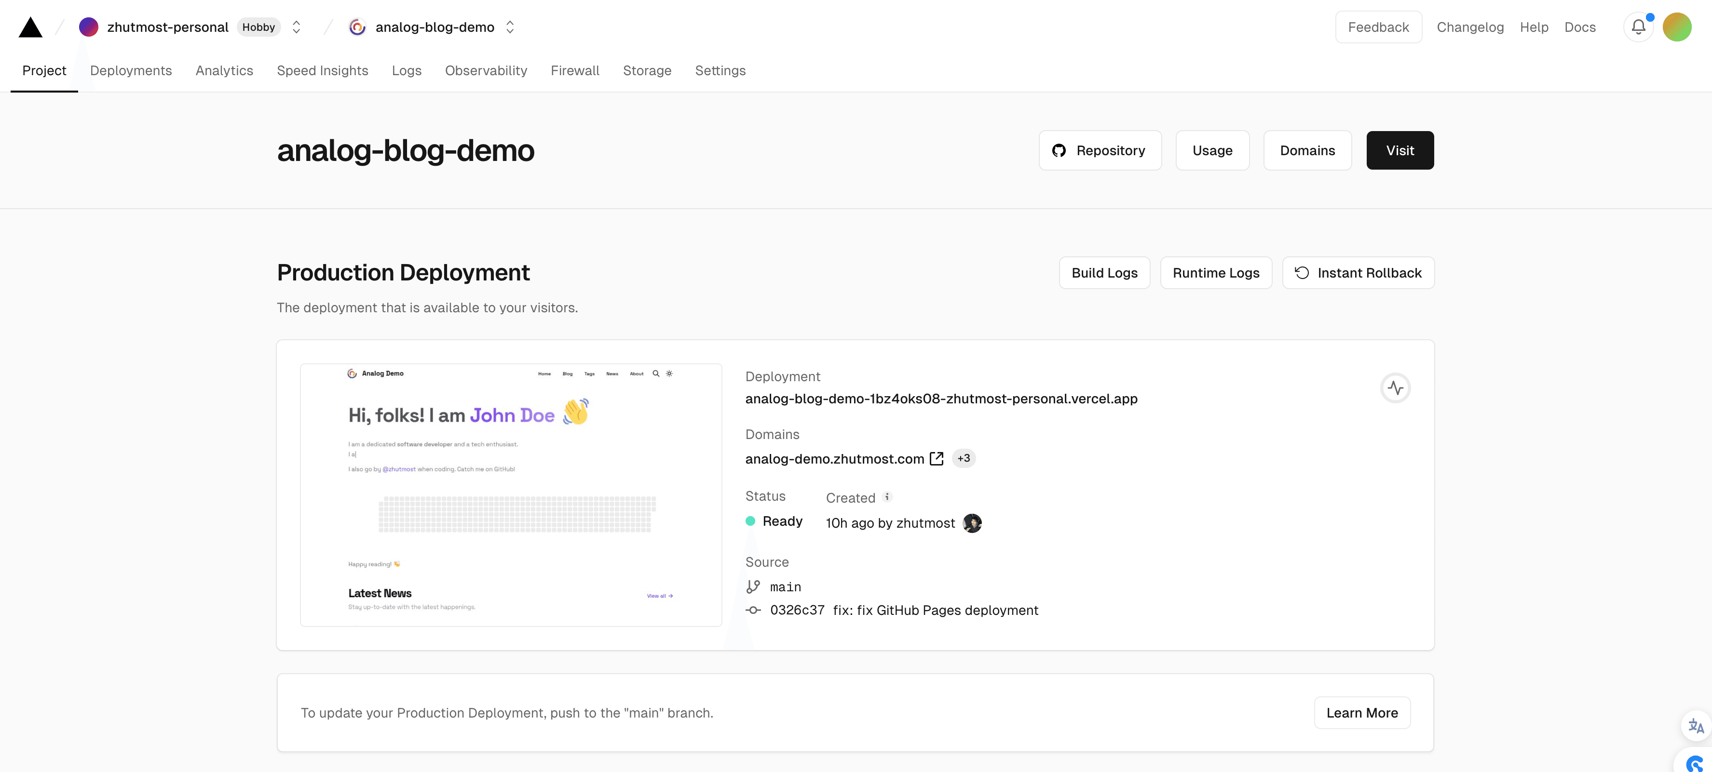The image size is (1712, 772).
Task: Open the Observability tab
Action: tap(486, 70)
